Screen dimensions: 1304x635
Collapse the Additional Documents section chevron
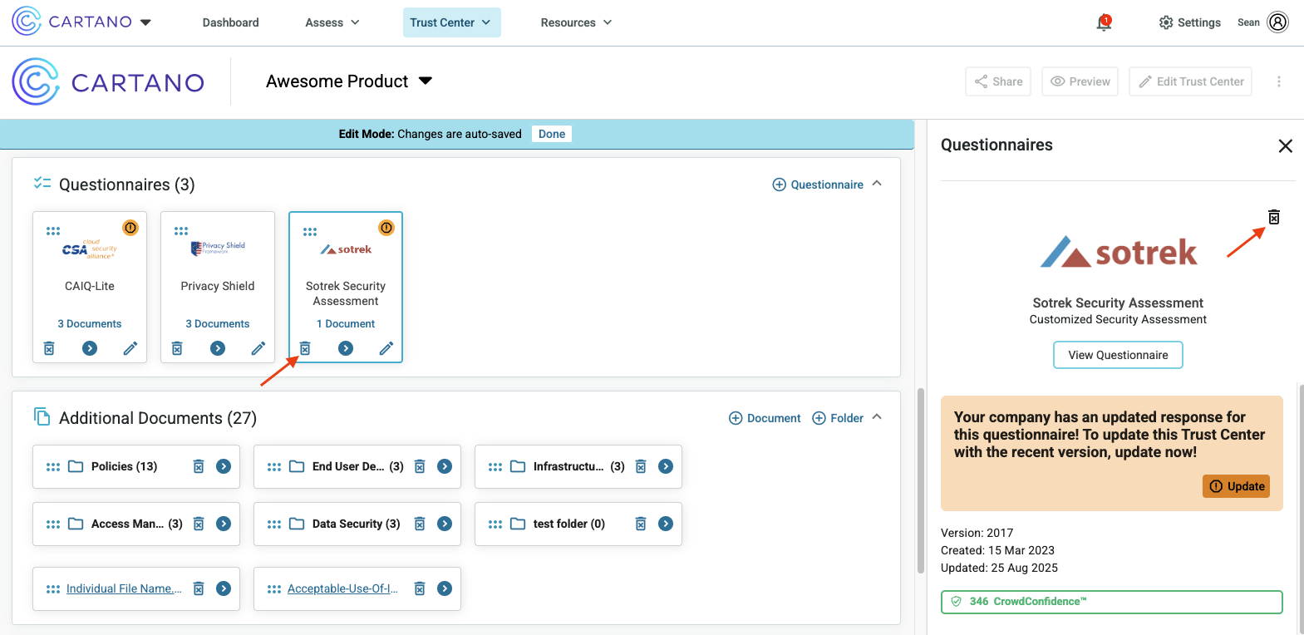click(x=877, y=417)
